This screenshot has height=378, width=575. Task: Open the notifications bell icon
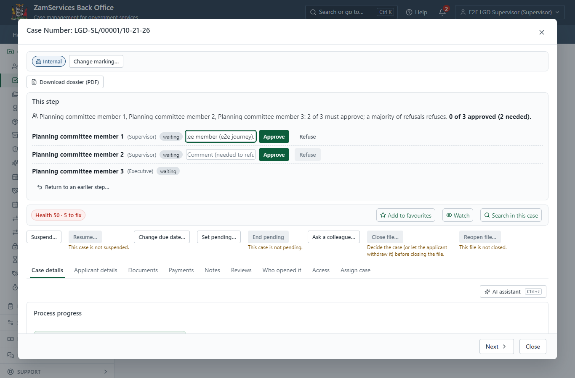[x=442, y=12]
